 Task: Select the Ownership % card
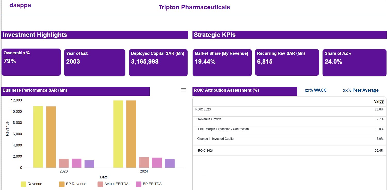(31, 62)
